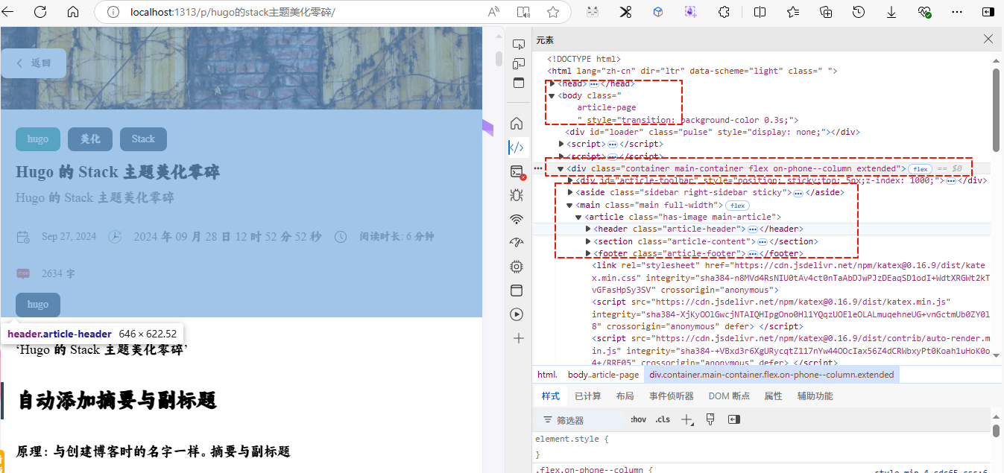
Task: Expand the aside sidebar right-sidebar node
Action: (x=570, y=192)
